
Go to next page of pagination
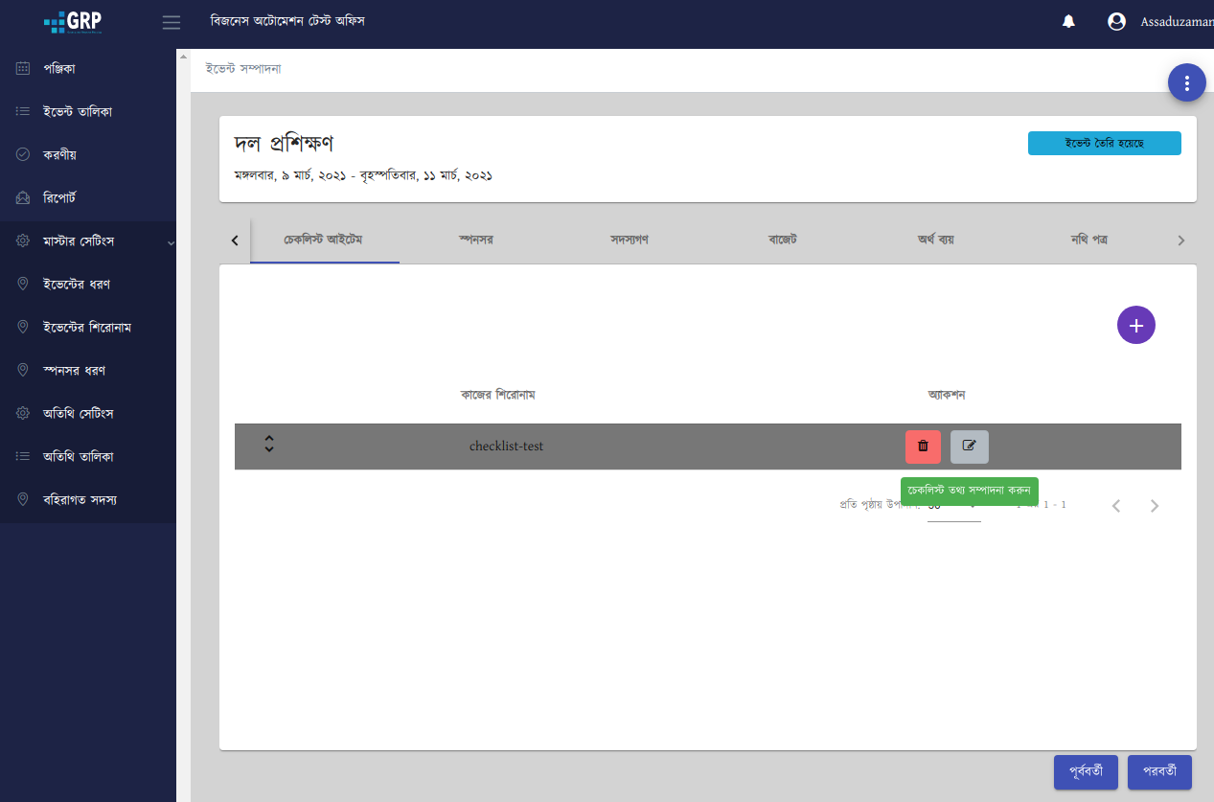tap(1155, 506)
